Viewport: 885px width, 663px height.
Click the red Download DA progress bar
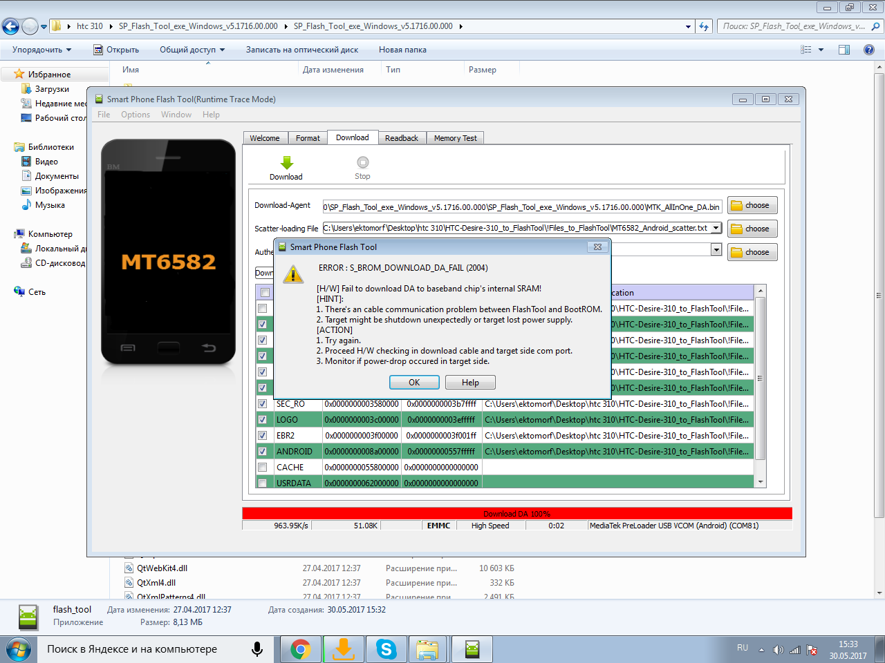516,514
